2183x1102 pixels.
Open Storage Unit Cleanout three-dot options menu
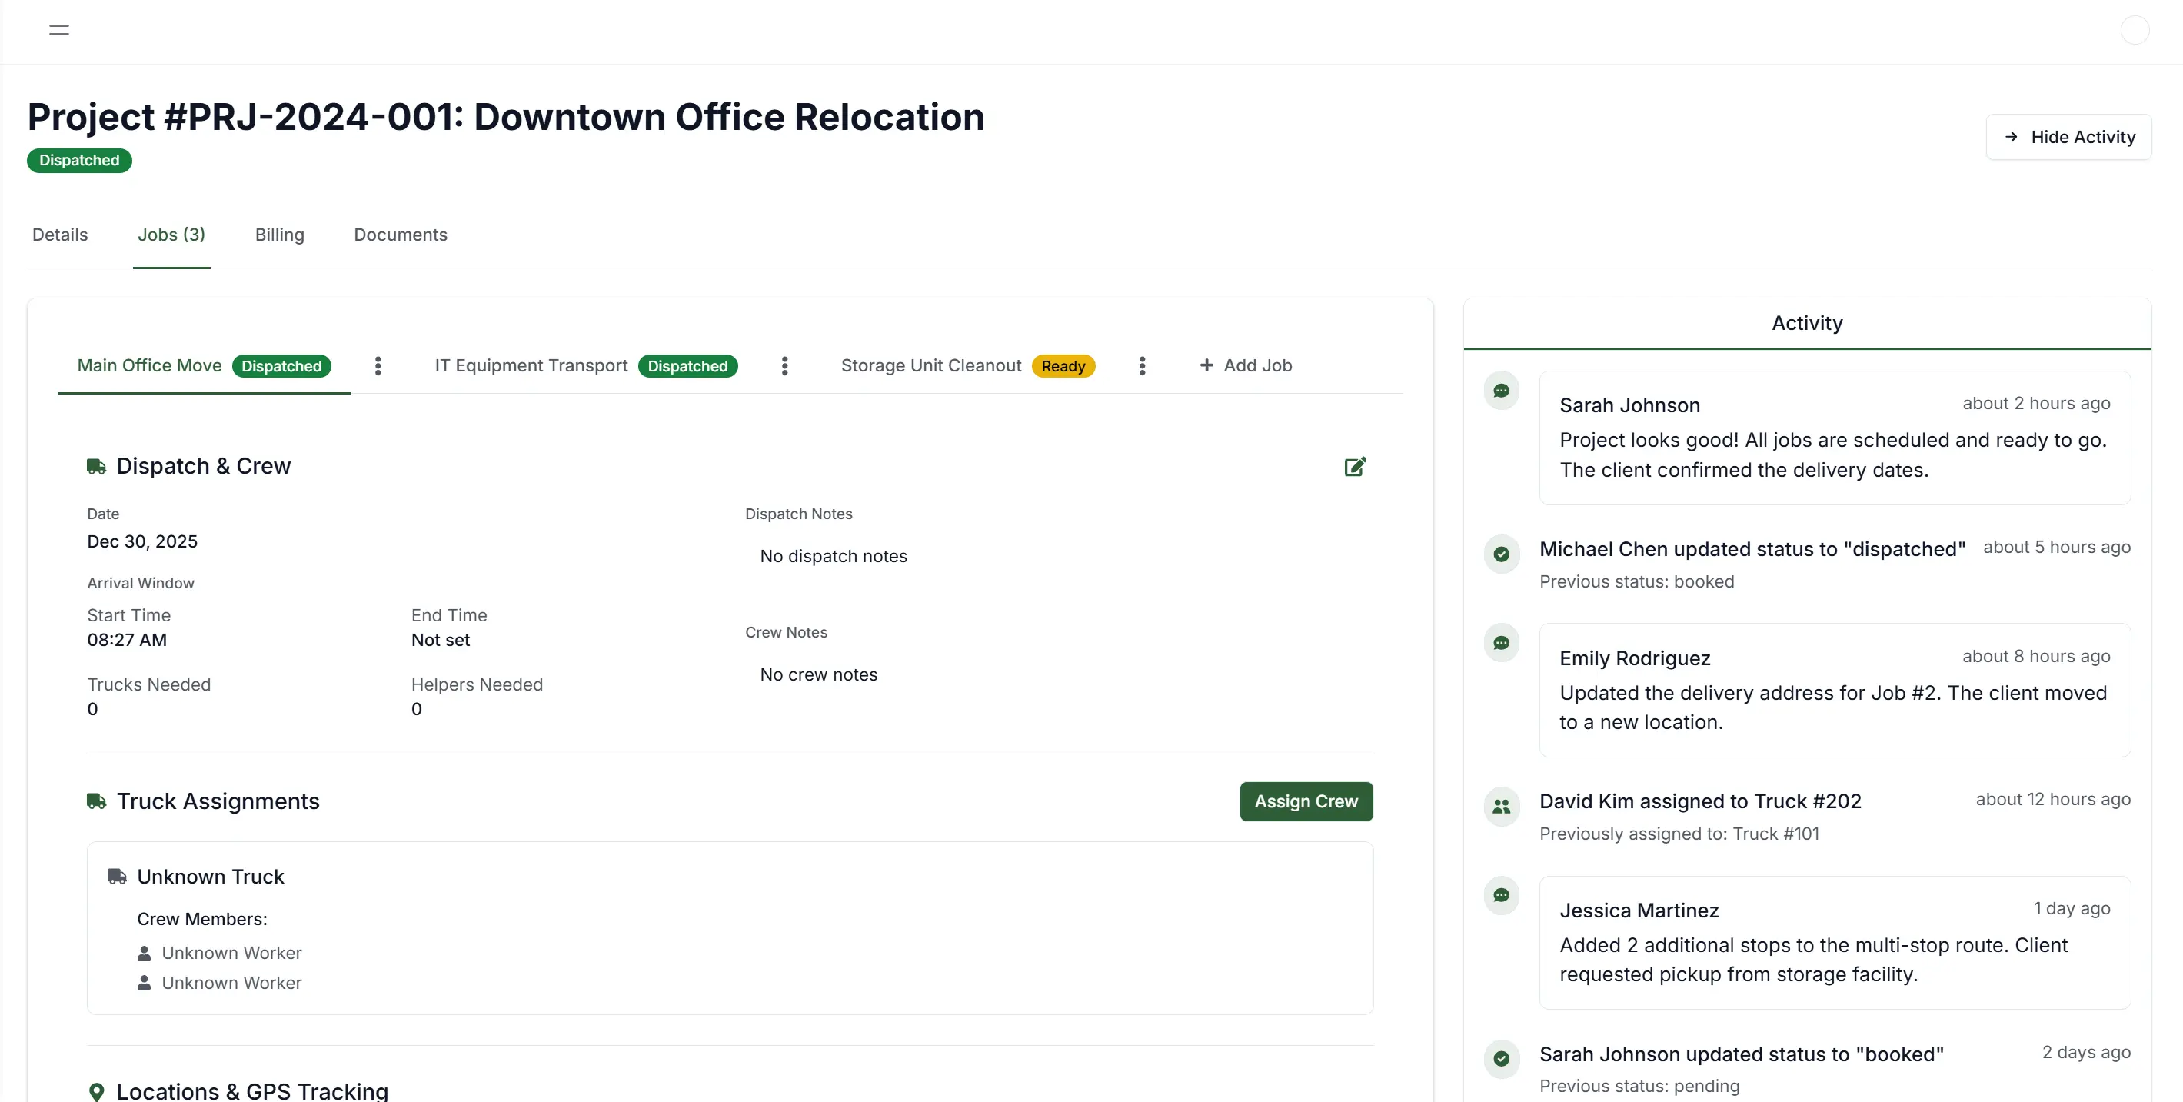[1142, 365]
